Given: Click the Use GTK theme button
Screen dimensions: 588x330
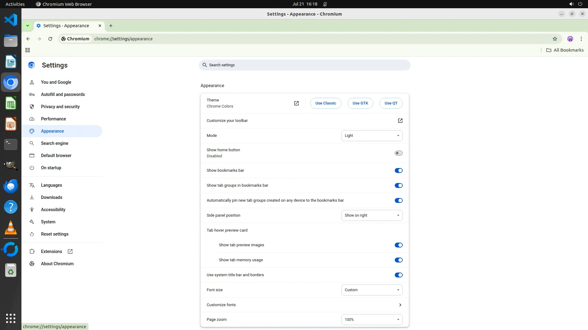Looking at the screenshot, I should tap(360, 103).
